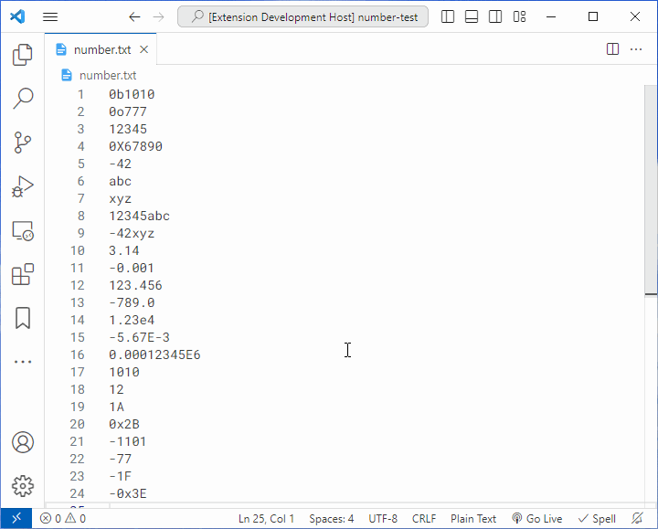Click the text 0.00012345E6 on line 16
Viewport: 658px width, 529px height.
click(154, 354)
